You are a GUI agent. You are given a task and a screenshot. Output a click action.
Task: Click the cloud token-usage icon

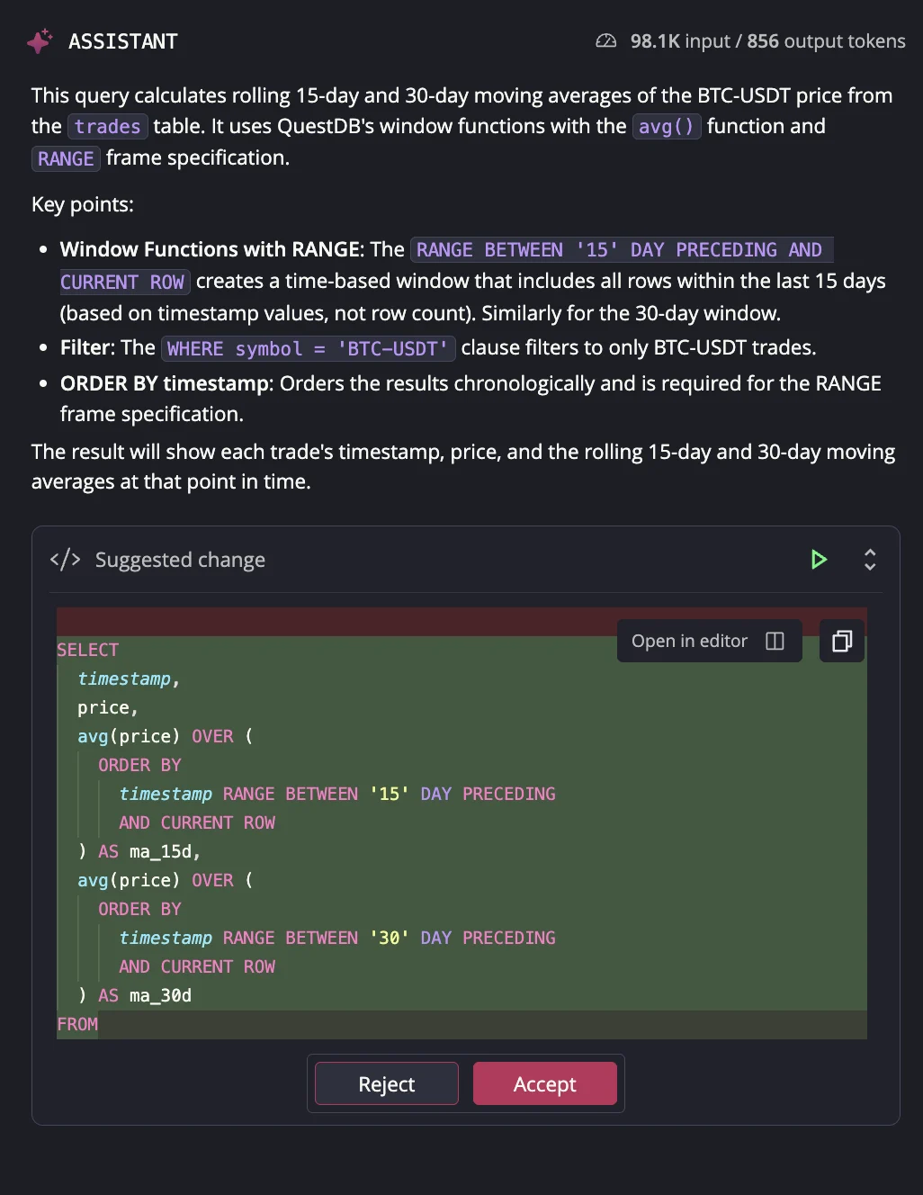(606, 40)
